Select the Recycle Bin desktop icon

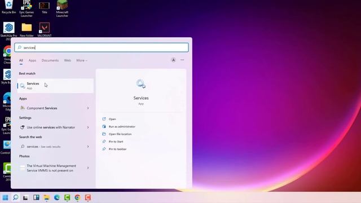pyautogui.click(x=9, y=7)
